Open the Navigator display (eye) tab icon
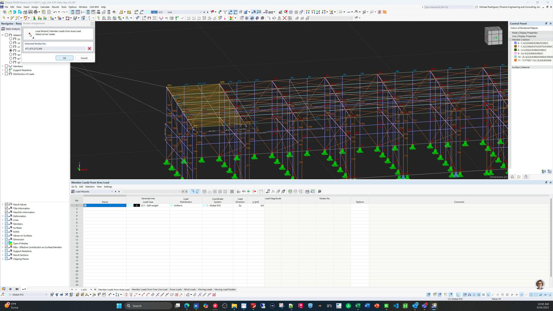The image size is (553, 311). pos(10,289)
